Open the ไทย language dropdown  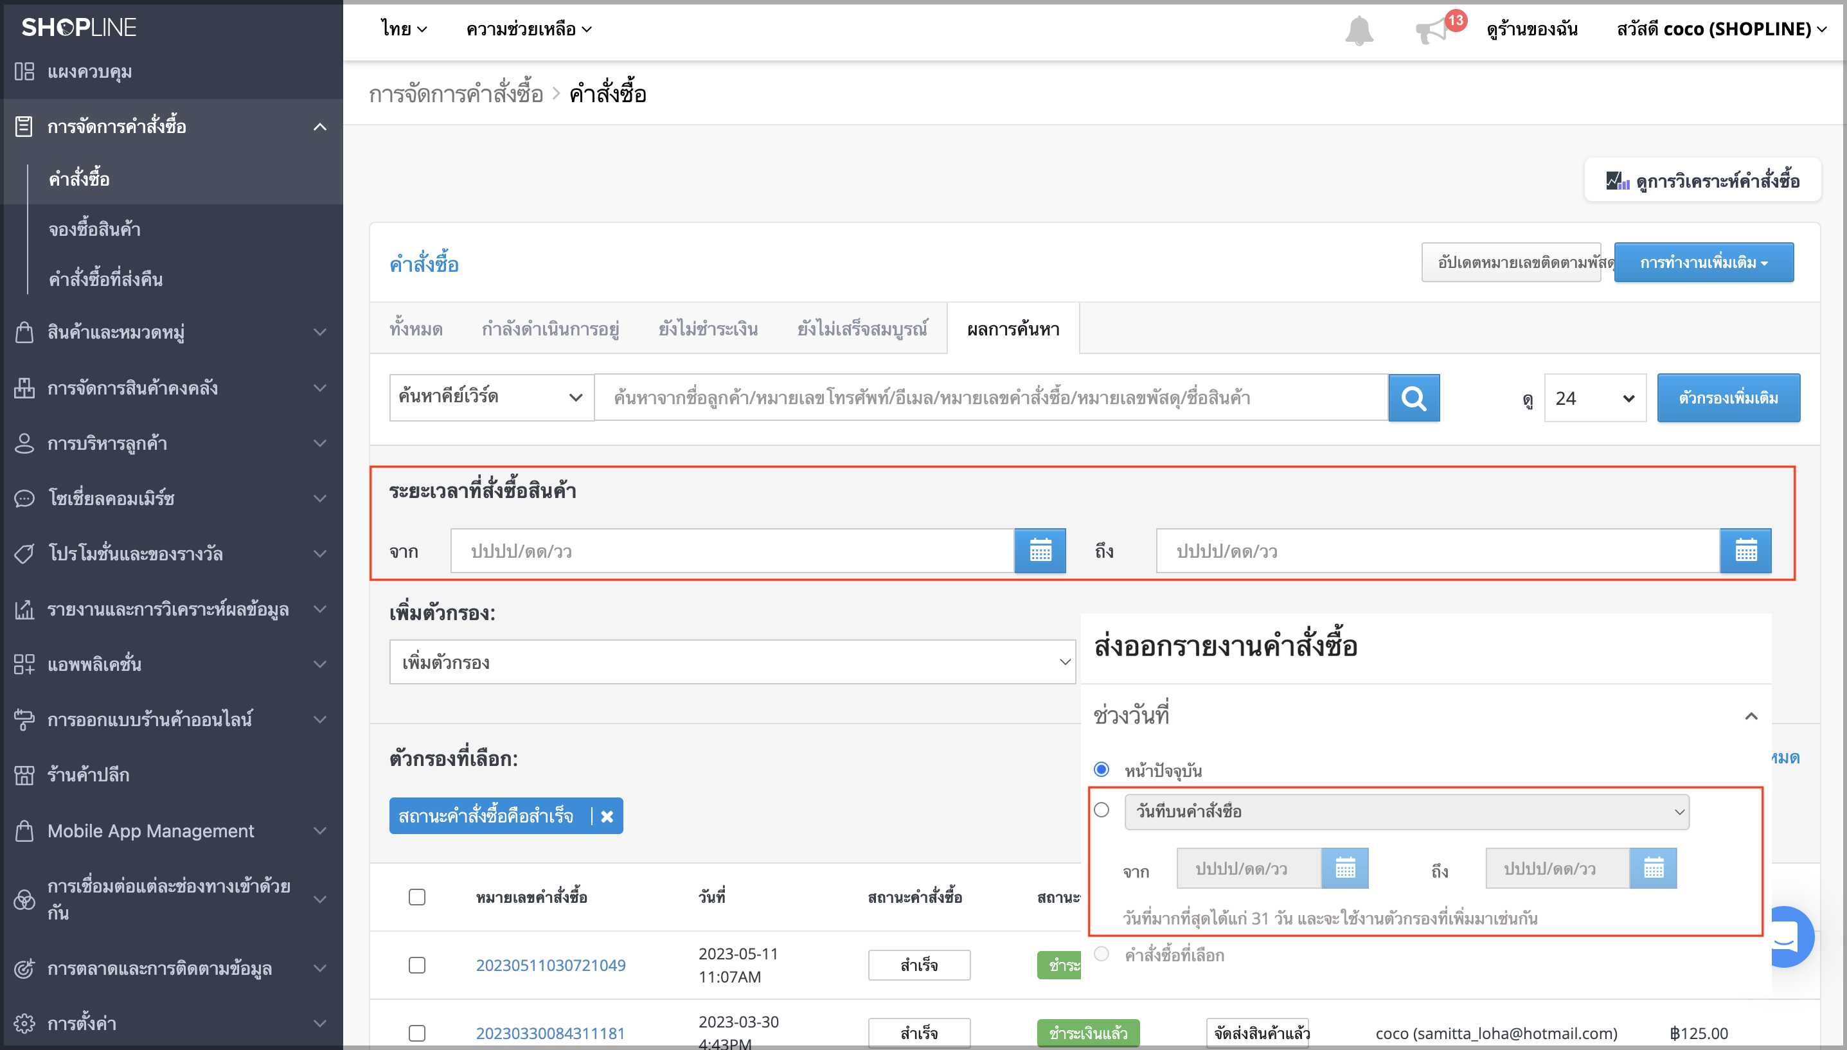tap(404, 29)
